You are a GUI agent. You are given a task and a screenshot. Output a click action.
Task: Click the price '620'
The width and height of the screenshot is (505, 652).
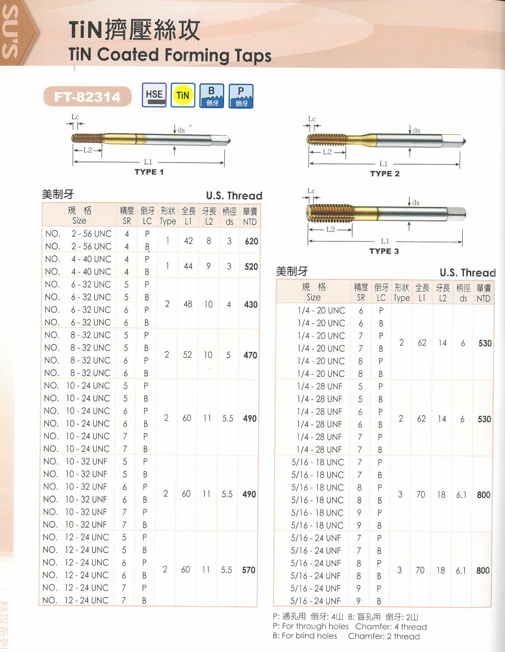tap(251, 241)
